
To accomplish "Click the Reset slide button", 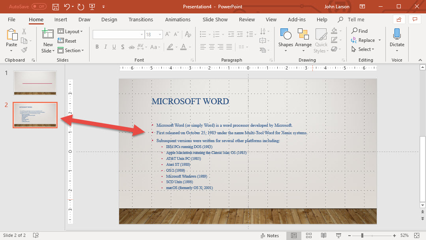I will (x=67, y=41).
